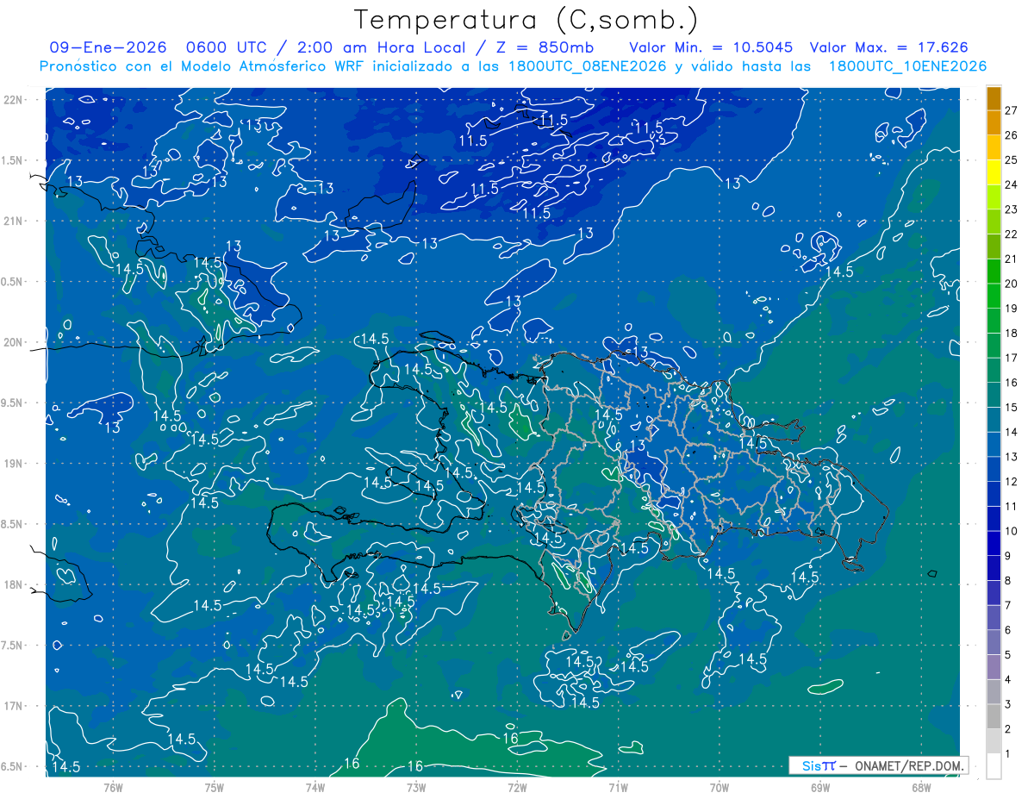This screenshot has height=799, width=1034.
Task: Click the '21N' latitude axis label
Action: pos(13,221)
